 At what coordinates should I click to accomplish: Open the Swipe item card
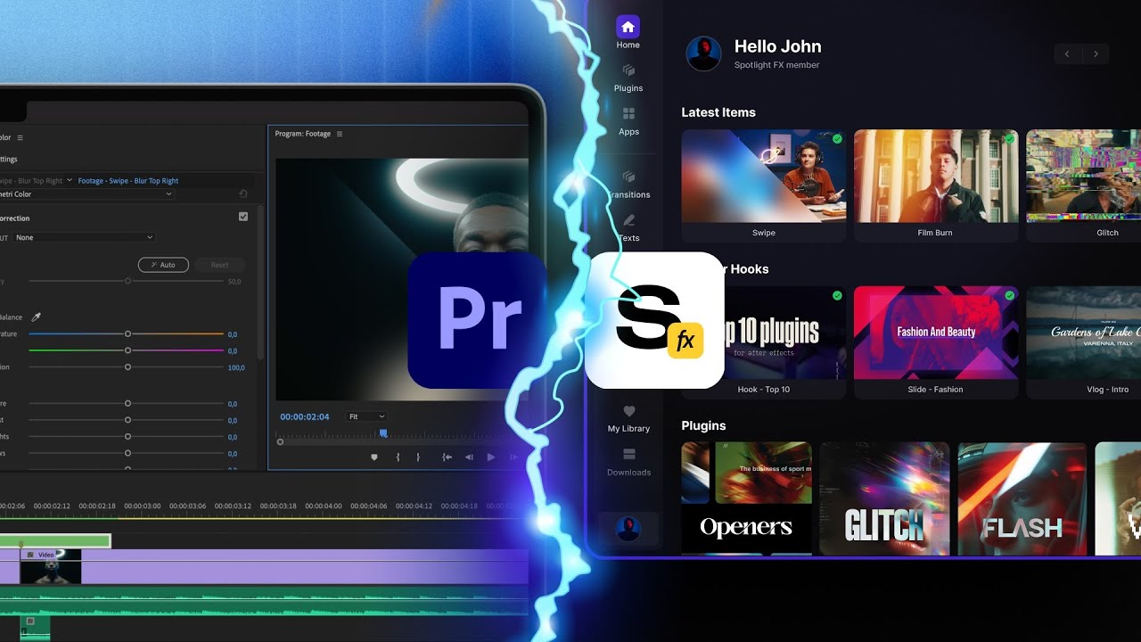[764, 185]
